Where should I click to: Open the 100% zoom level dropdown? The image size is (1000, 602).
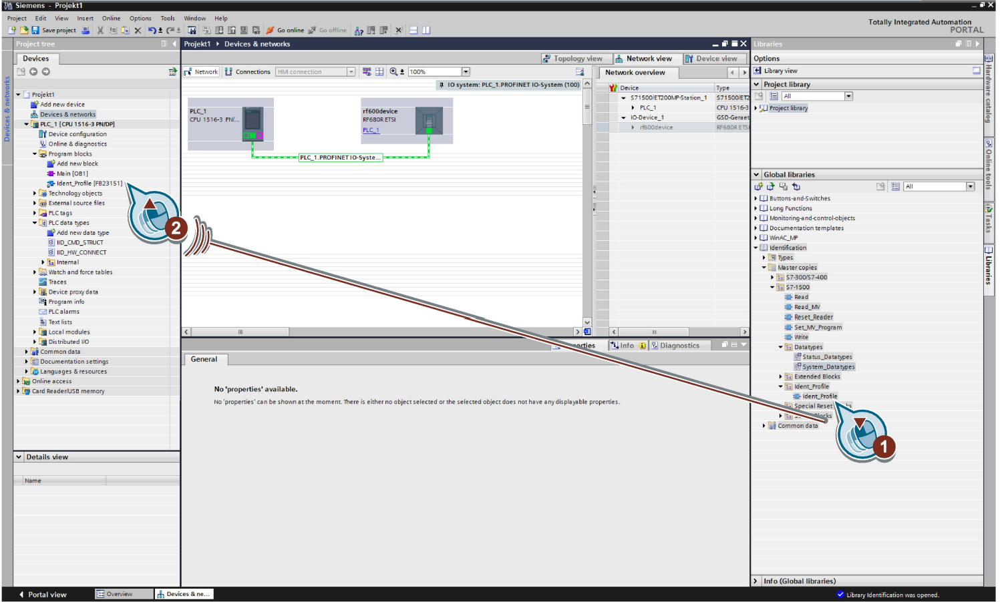point(466,71)
